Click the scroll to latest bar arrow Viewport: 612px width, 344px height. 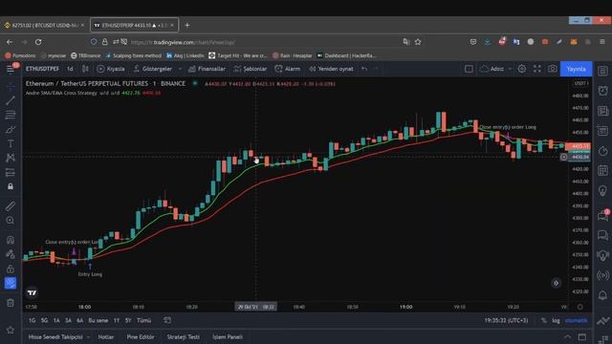[x=556, y=283]
